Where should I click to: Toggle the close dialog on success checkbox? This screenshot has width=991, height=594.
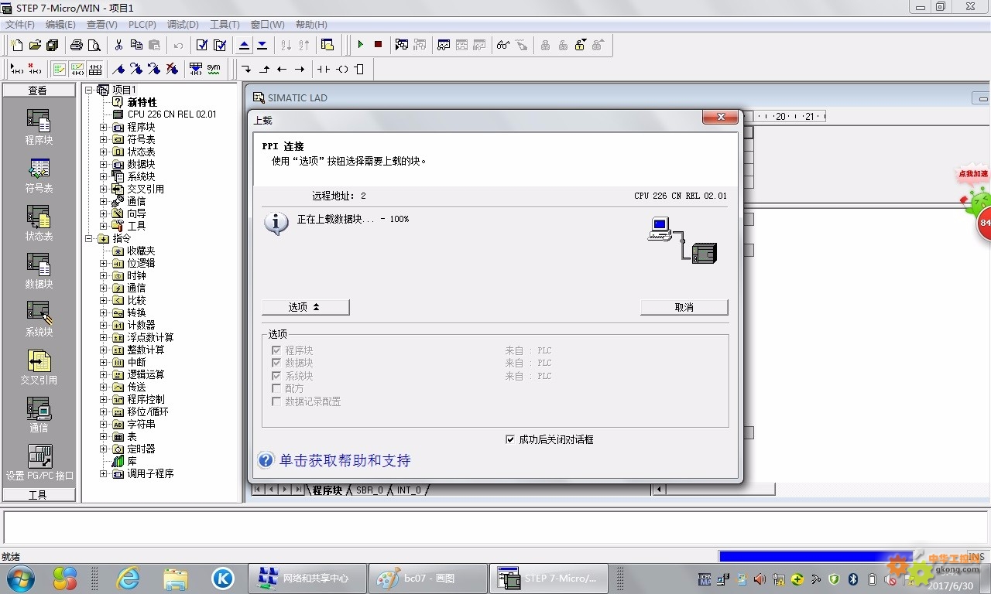click(x=510, y=439)
